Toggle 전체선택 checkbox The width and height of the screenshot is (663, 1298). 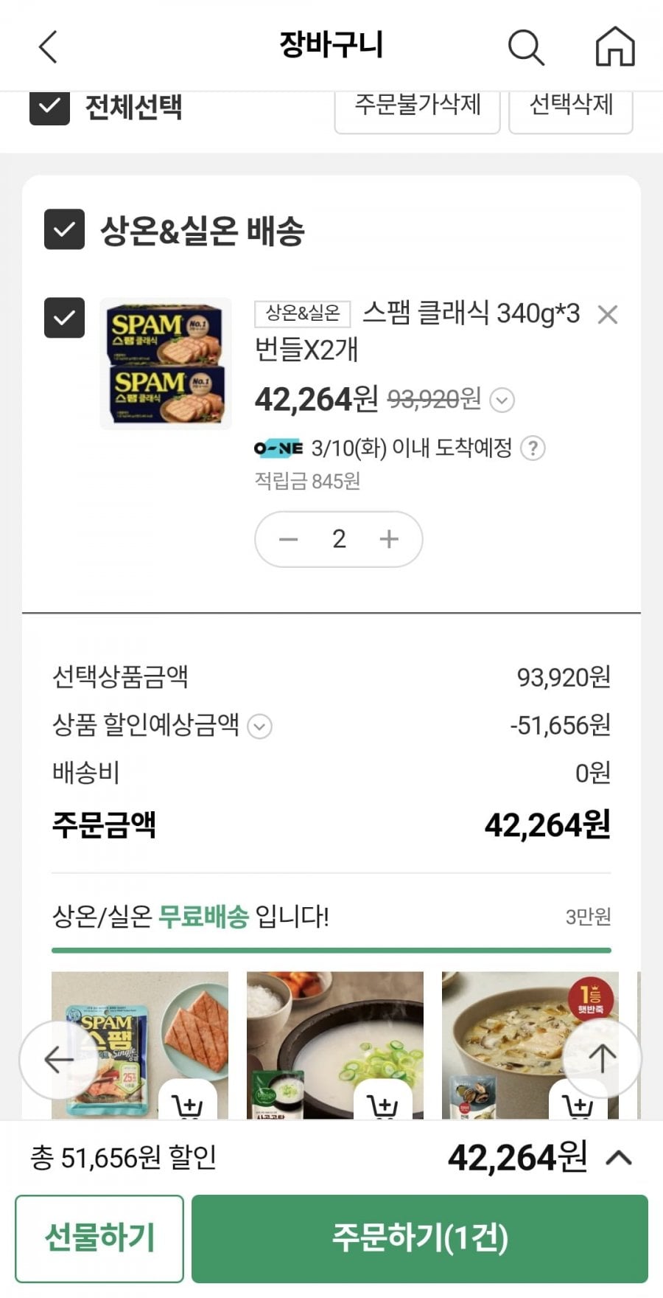(49, 108)
